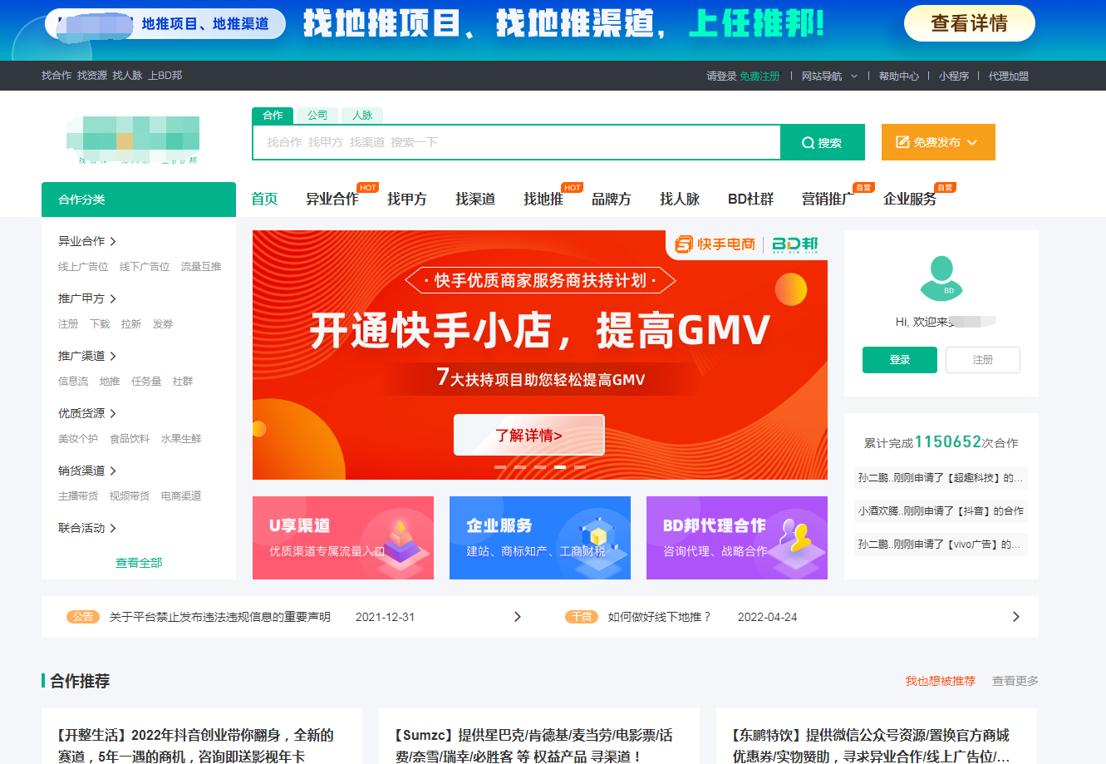
Task: Open BD社群 in navigation bar
Action: click(750, 200)
